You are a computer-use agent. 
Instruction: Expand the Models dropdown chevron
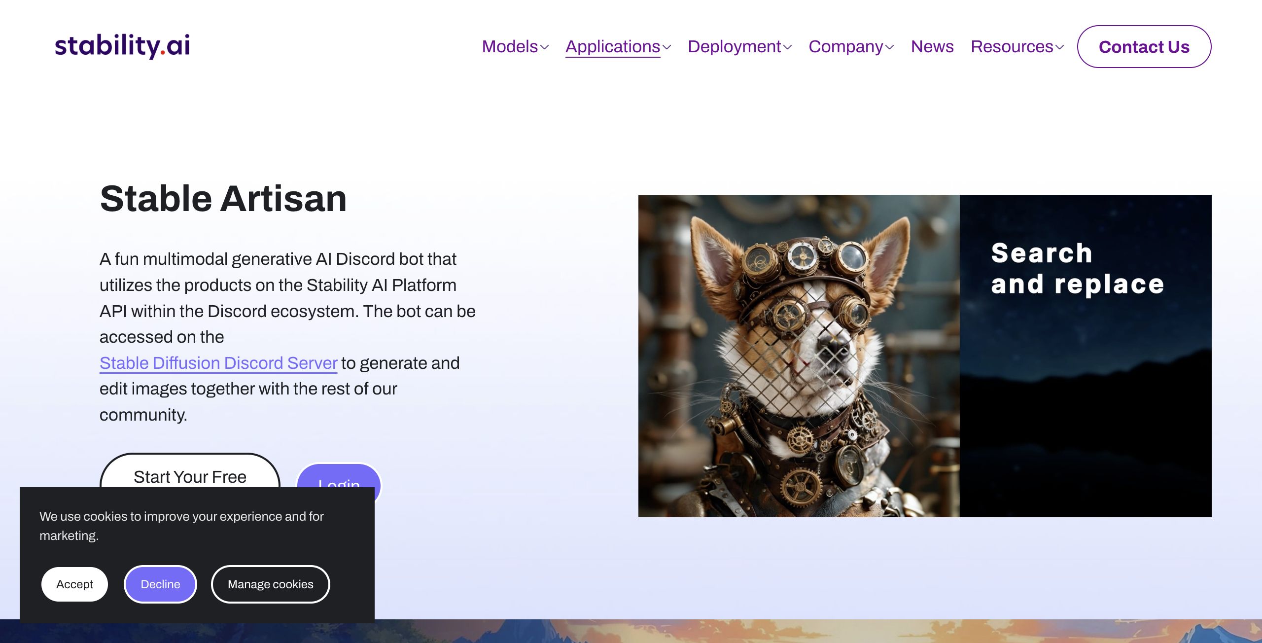pos(545,47)
